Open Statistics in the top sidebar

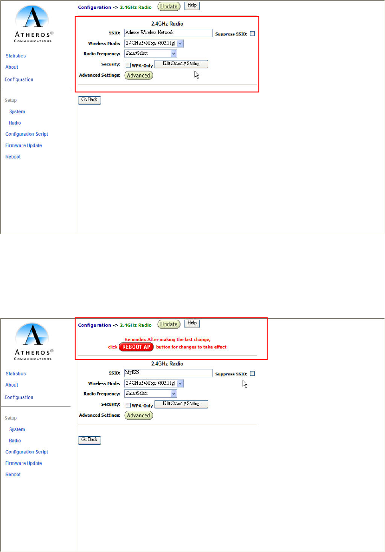[15, 56]
